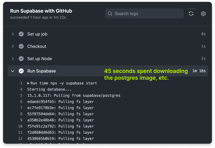
Task: Click log line number 12
Action: click(x=20, y=138)
